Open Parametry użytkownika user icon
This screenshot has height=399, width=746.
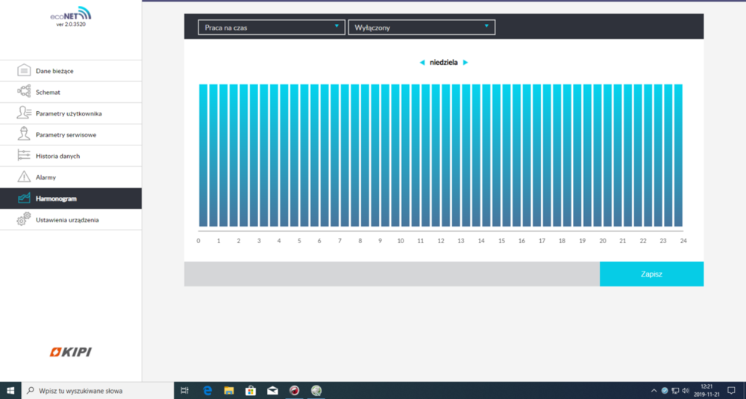coord(24,113)
